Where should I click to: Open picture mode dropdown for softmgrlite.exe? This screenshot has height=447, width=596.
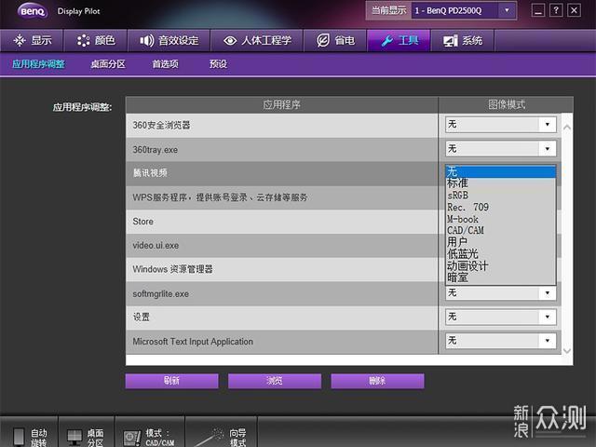(x=501, y=293)
